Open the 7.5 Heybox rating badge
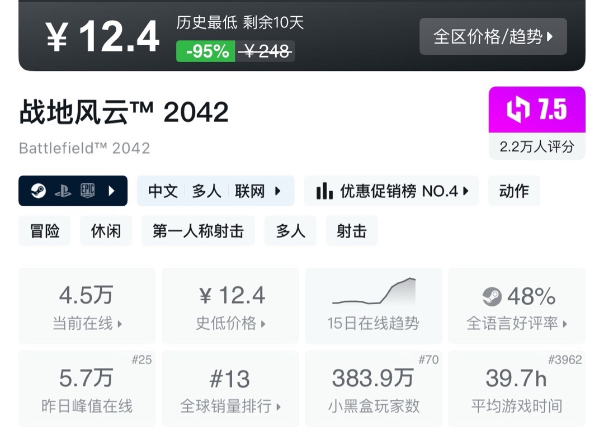The height and width of the screenshot is (431, 604). pos(537,110)
